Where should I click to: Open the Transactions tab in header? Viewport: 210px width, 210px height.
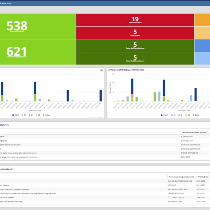tap(5, 3)
